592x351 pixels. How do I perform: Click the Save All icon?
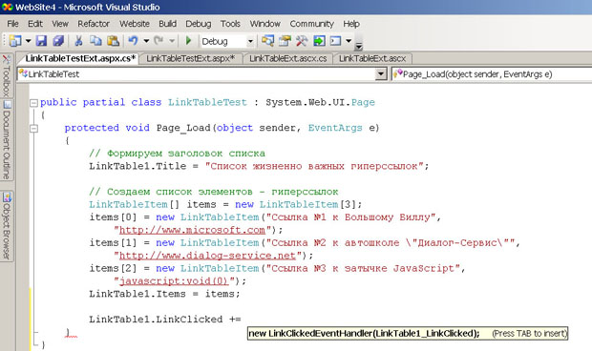coord(58,41)
